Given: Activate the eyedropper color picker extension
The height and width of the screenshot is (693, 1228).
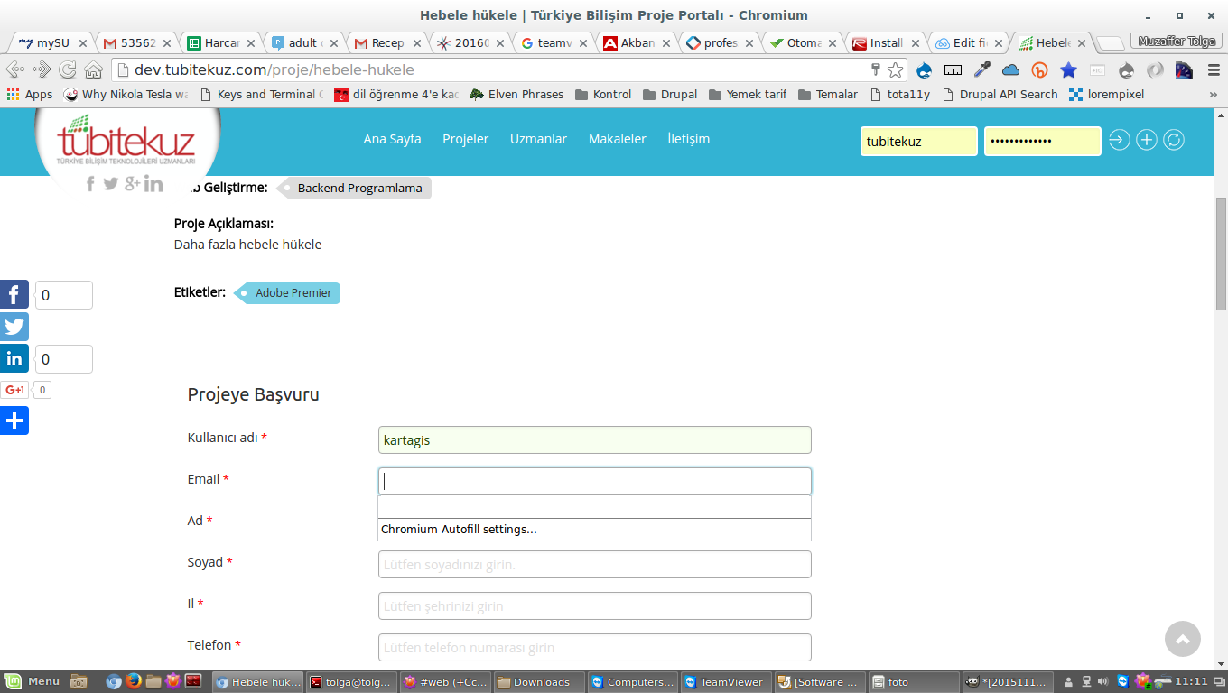Looking at the screenshot, I should coord(982,69).
